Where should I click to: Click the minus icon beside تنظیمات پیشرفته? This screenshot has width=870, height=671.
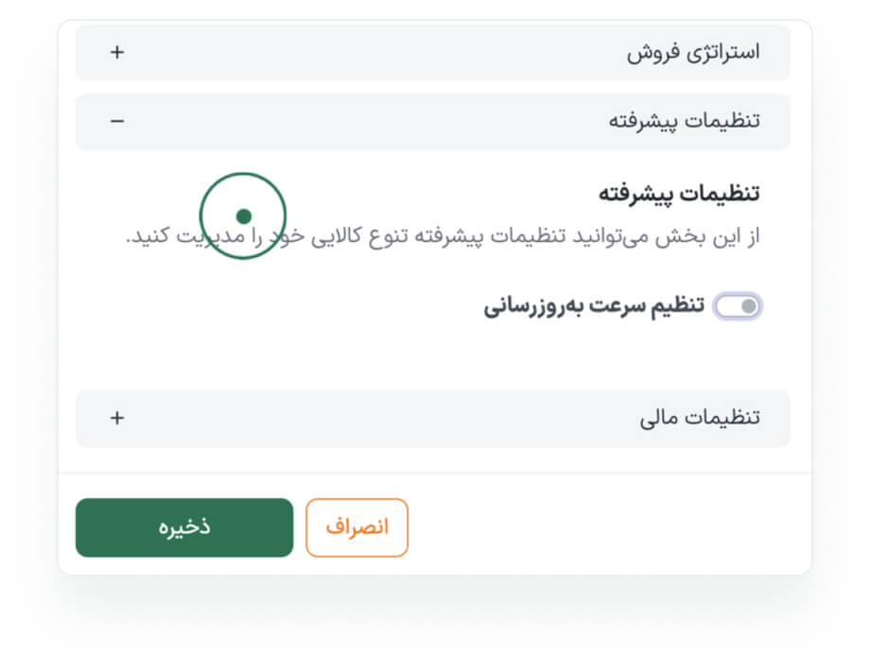pyautogui.click(x=117, y=121)
